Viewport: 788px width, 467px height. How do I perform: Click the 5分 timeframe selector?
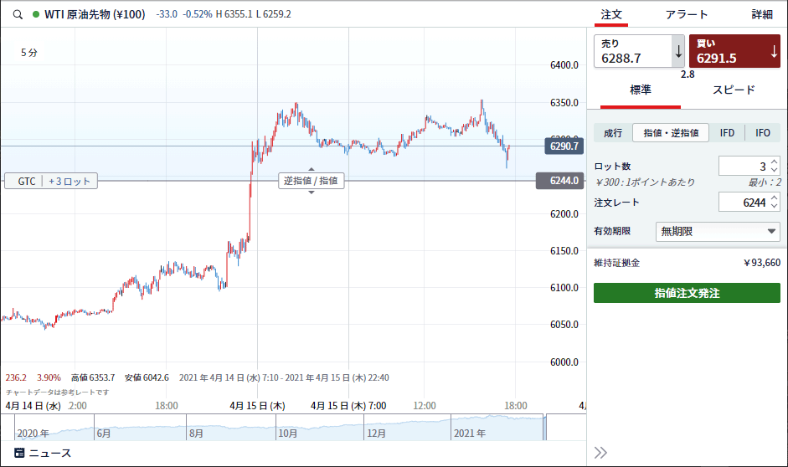pyautogui.click(x=29, y=52)
